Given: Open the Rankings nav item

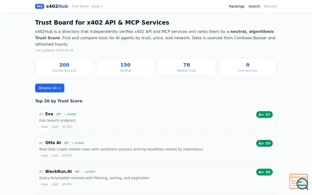Looking at the screenshot, I should tap(237, 6).
